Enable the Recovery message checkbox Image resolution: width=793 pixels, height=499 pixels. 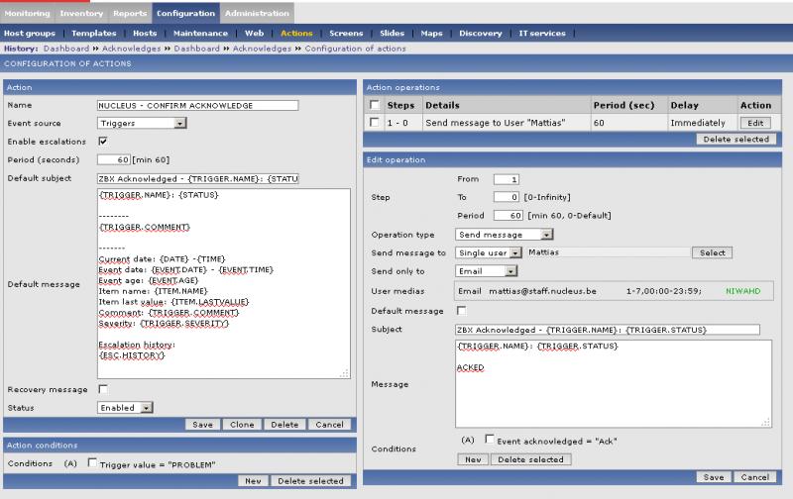tap(103, 389)
